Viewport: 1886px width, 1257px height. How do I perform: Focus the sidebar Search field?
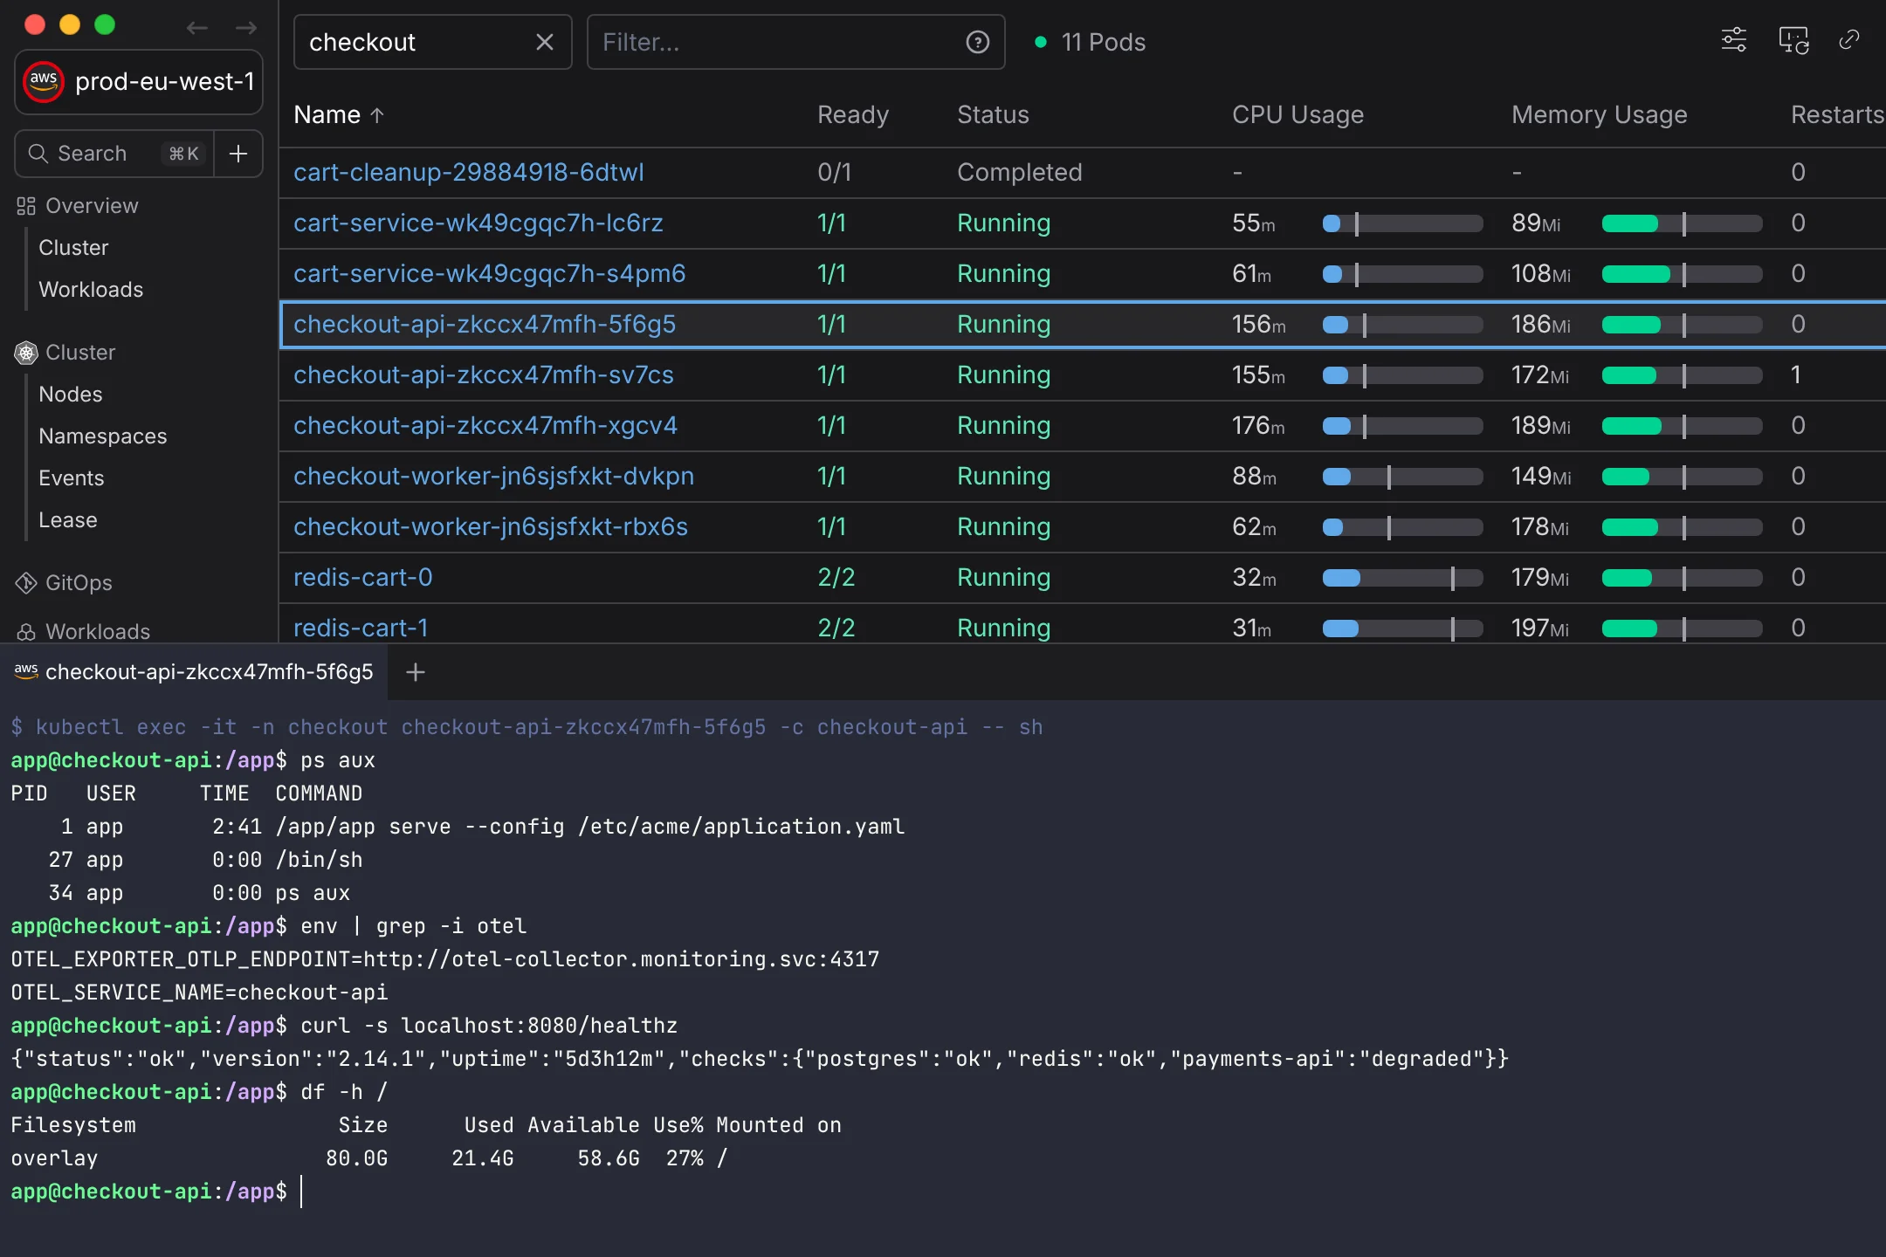[114, 154]
